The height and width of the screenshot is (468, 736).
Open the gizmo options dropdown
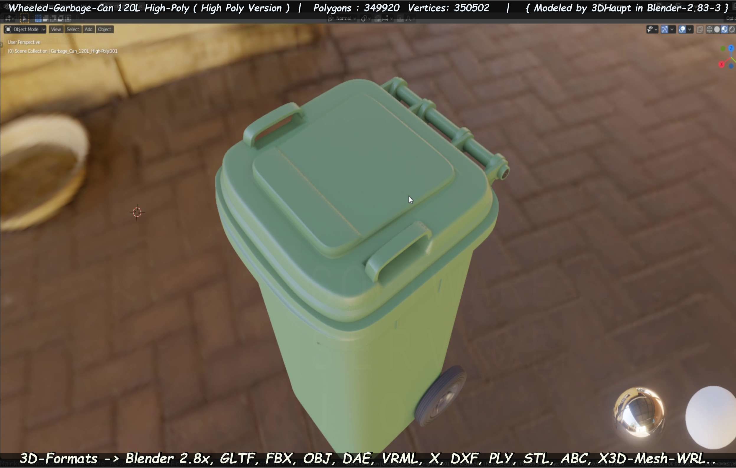(672, 29)
